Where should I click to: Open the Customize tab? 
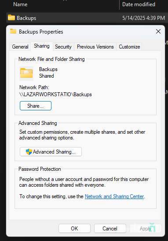[x=129, y=47]
